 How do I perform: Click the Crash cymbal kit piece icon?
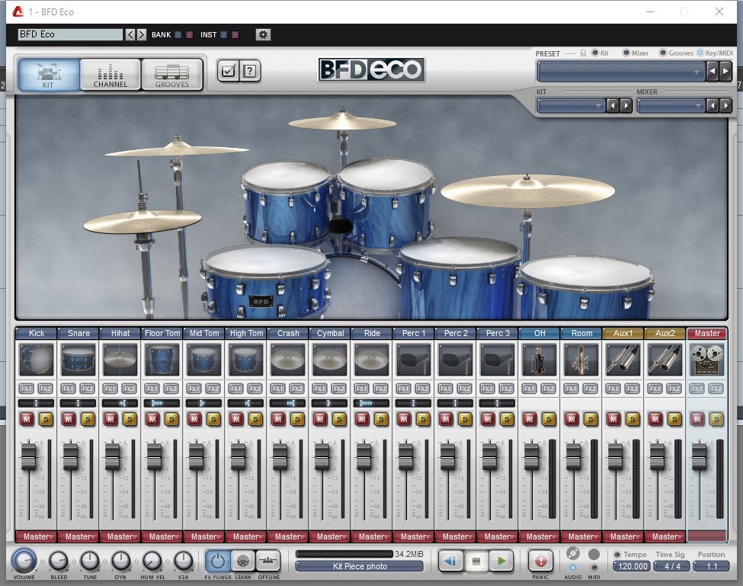coord(287,360)
